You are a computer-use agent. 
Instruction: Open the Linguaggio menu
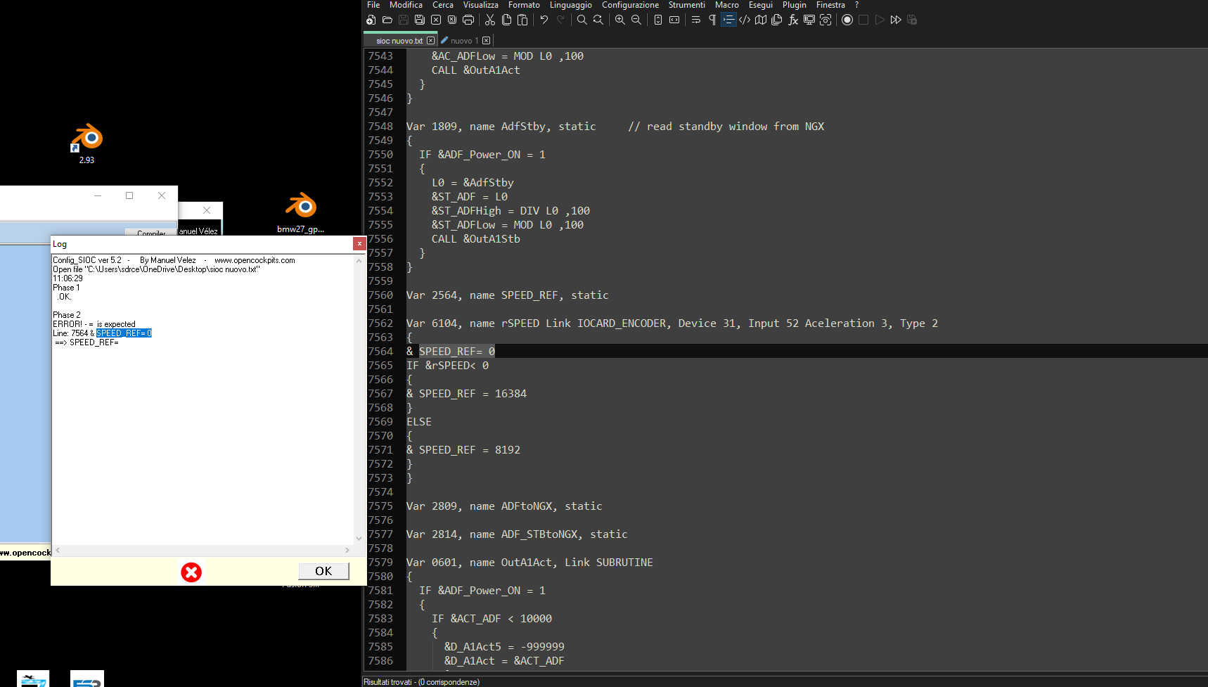[570, 5]
